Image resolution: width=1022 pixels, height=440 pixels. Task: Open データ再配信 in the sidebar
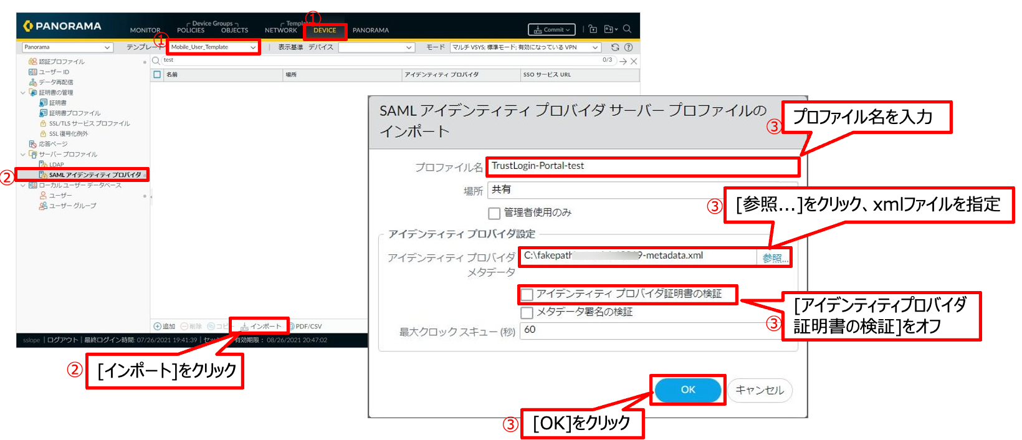point(56,82)
